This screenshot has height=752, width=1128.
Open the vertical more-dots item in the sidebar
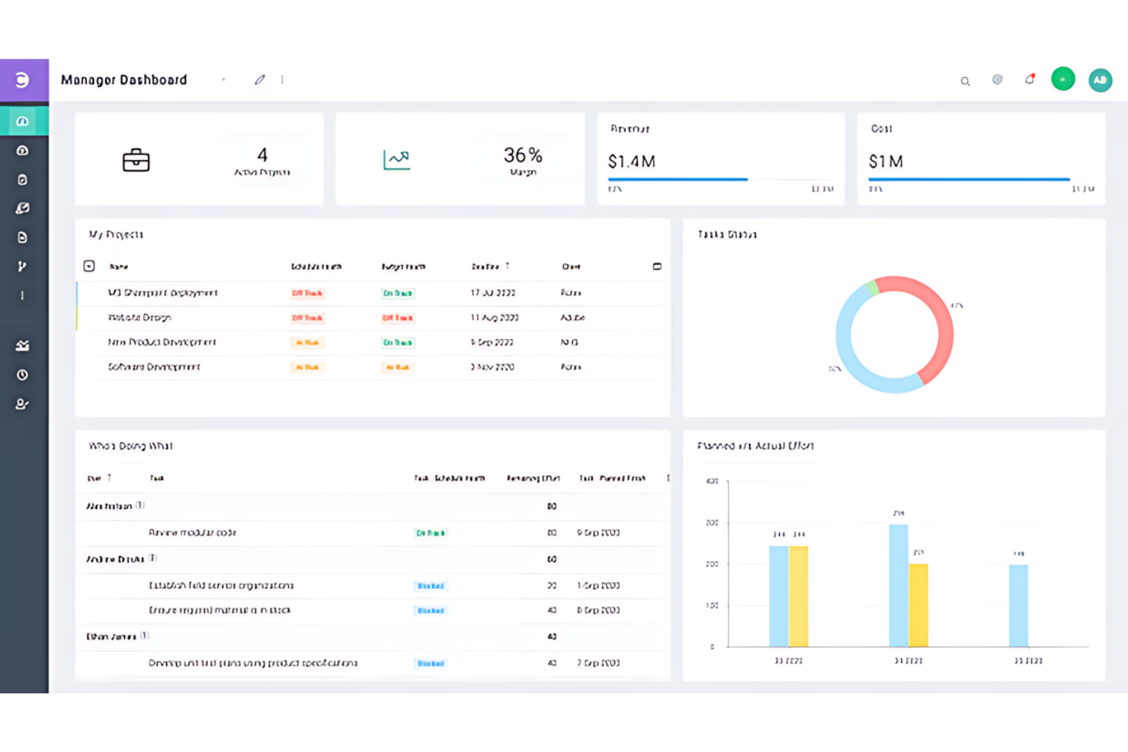pyautogui.click(x=22, y=296)
